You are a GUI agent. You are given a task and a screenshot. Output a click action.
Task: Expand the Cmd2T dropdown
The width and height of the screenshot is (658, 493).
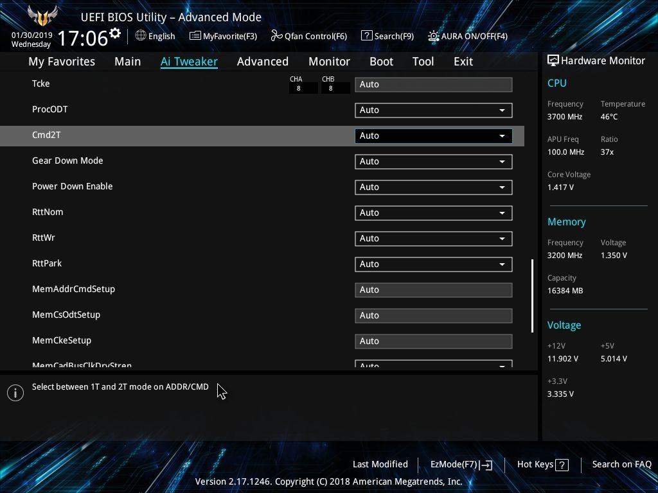(x=434, y=136)
